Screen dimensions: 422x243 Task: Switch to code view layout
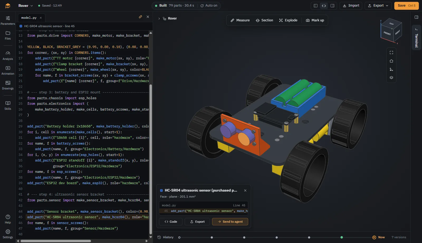tap(324, 6)
